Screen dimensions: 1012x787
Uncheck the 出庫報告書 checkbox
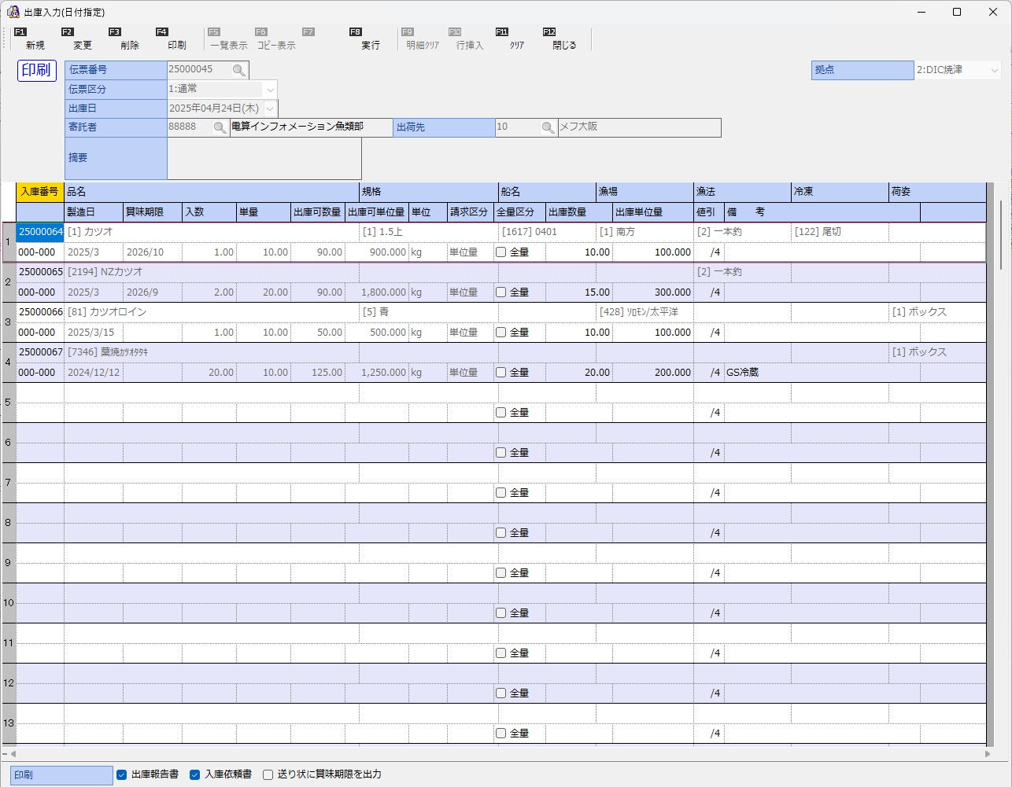(121, 774)
